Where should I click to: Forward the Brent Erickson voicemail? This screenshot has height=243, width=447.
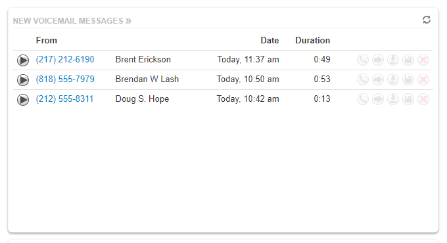(378, 60)
